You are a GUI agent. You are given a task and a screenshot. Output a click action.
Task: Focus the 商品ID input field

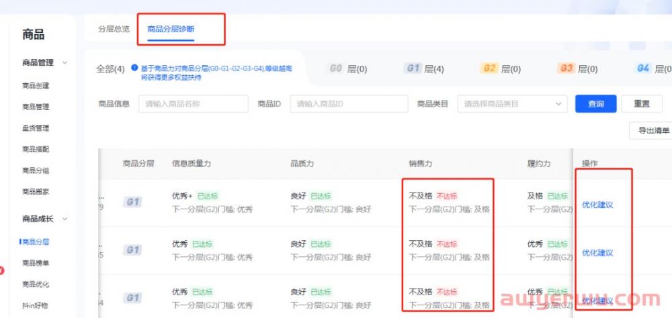[x=349, y=104]
